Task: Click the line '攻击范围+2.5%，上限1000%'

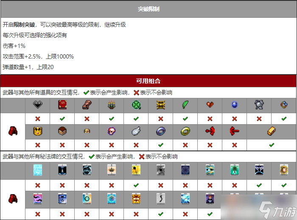Action: point(38,56)
